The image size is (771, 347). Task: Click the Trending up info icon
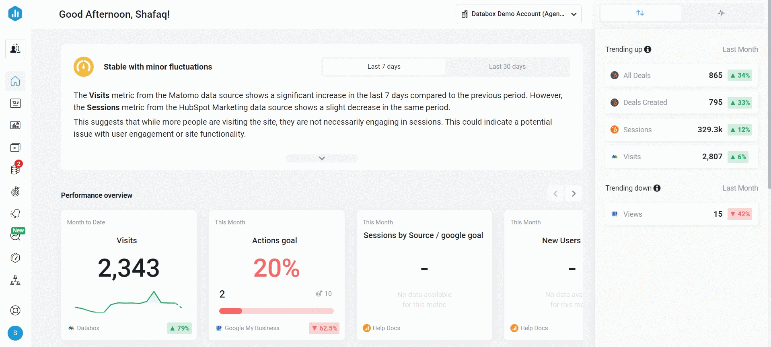coord(648,49)
